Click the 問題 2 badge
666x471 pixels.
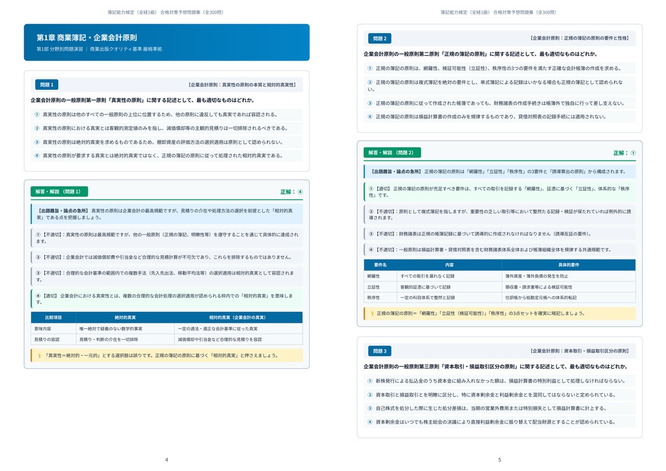[380, 38]
